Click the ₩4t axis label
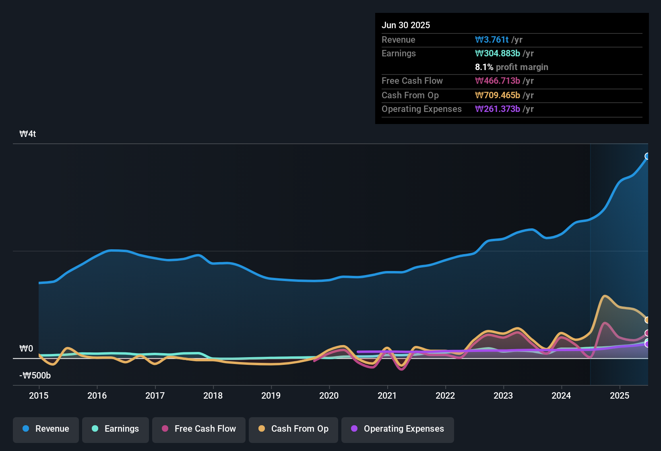 28,134
